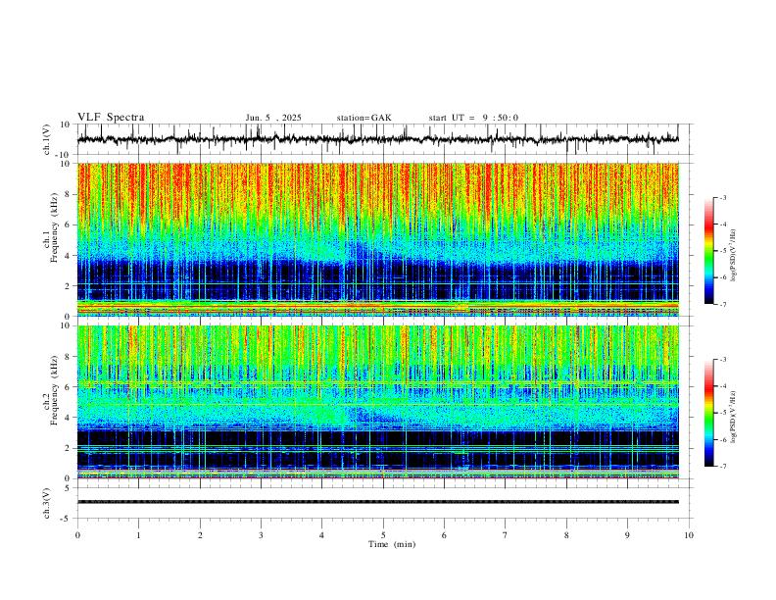Screen dimensions: 776x600
Task: Click the ch.2 spectrogram panel
Action: [x=378, y=402]
